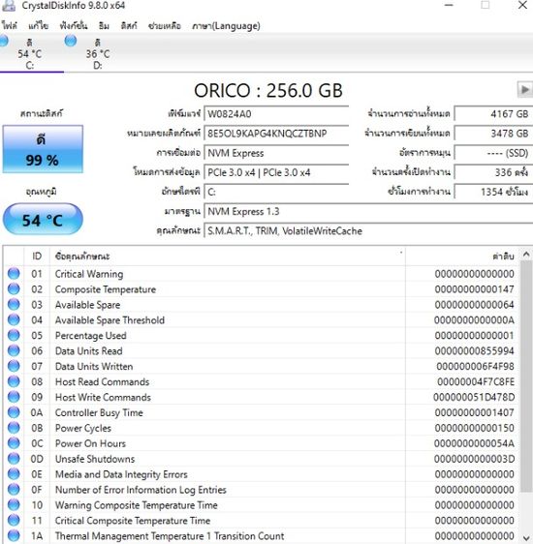Click the raw values column header
533x544 pixels.
pos(462,257)
